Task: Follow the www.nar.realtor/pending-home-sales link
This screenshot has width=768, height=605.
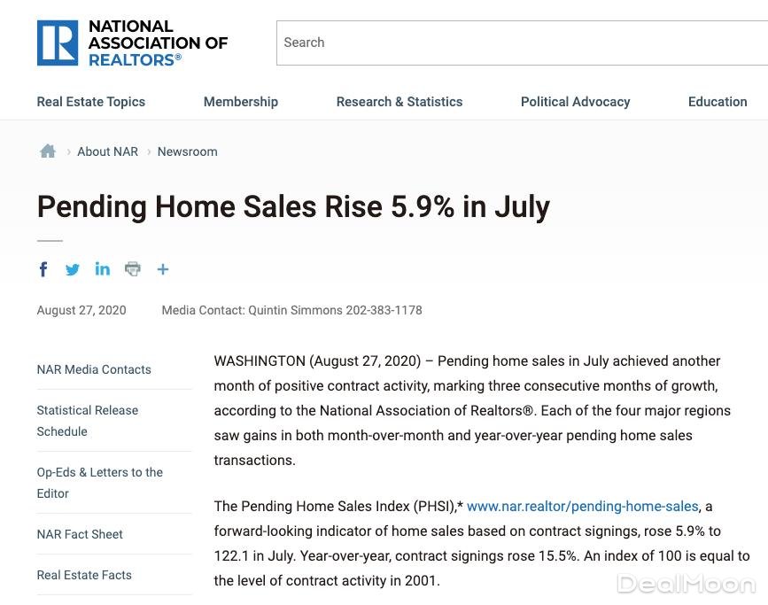Action: [582, 506]
